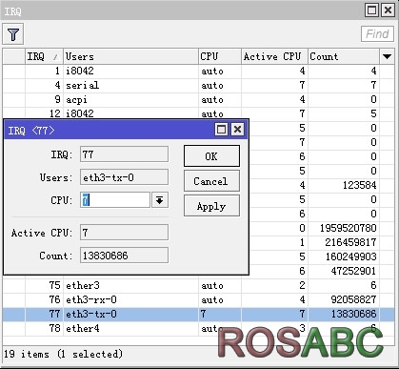Image resolution: width=399 pixels, height=369 pixels.
Task: Focus the CPU input field showing 7
Action: [x=115, y=200]
